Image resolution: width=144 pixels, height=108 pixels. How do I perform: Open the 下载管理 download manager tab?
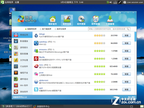click(x=110, y=20)
